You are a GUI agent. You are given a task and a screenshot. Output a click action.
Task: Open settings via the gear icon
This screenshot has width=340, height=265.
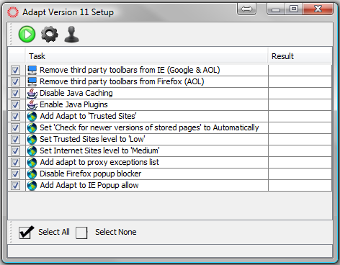(50, 35)
